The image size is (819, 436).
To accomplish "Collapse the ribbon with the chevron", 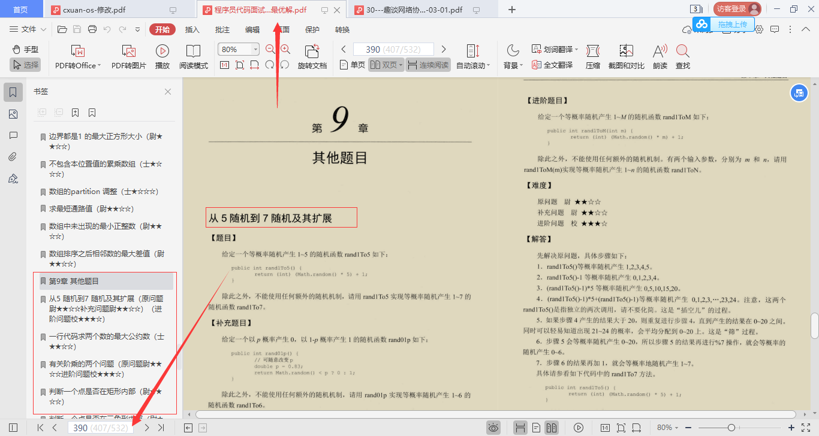I will [x=807, y=29].
